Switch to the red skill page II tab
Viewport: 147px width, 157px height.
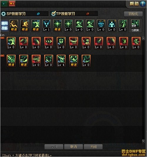click(12, 4)
